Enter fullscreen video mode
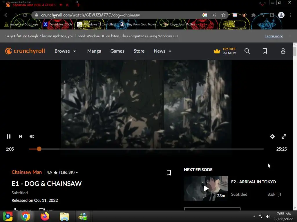Screen dimensions: 297x222 284,136
